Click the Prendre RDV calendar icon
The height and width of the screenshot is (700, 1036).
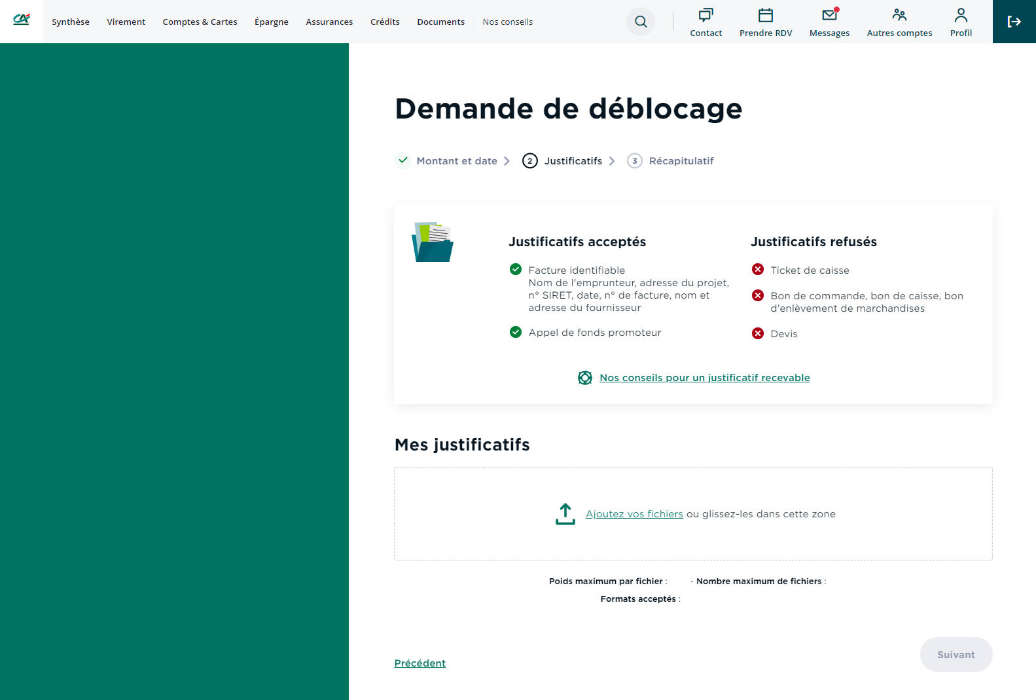(x=765, y=15)
